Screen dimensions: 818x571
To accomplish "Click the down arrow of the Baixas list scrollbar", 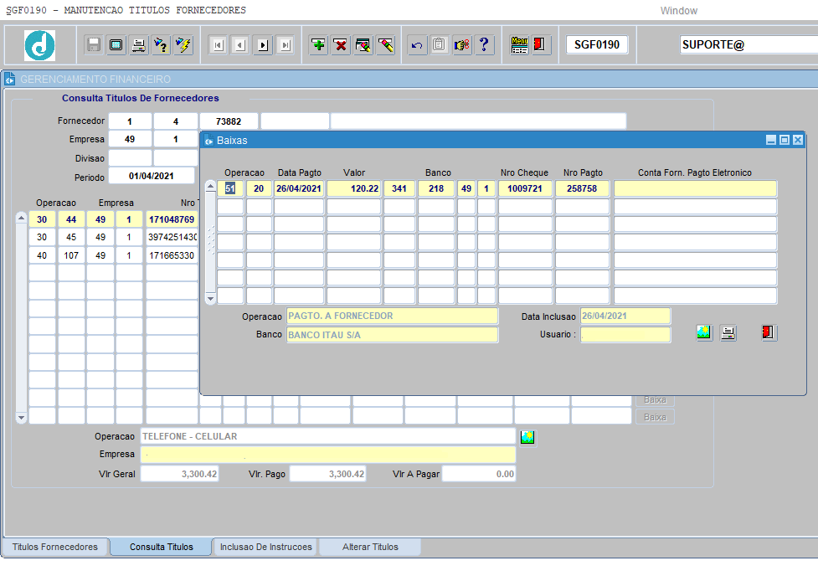I will 210,299.
